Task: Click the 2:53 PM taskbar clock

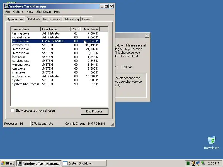Action: pos(214,163)
